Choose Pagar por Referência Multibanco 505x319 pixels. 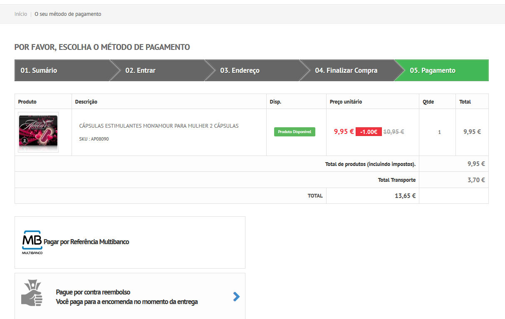[87, 242]
